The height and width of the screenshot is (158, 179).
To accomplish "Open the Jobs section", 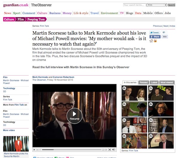I will 168,13.
